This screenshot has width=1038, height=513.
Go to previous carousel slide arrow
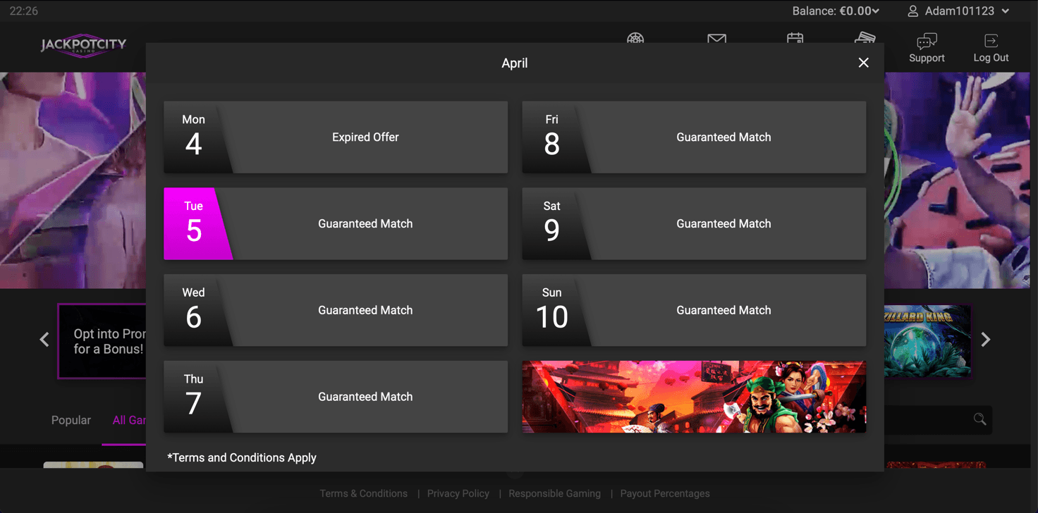point(44,340)
